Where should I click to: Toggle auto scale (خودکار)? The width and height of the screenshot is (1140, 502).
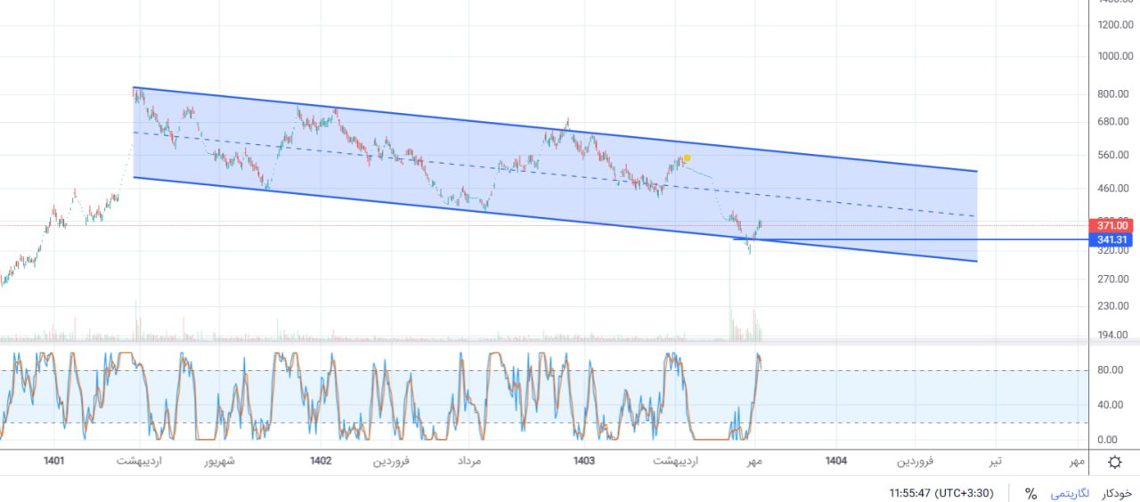click(1117, 493)
